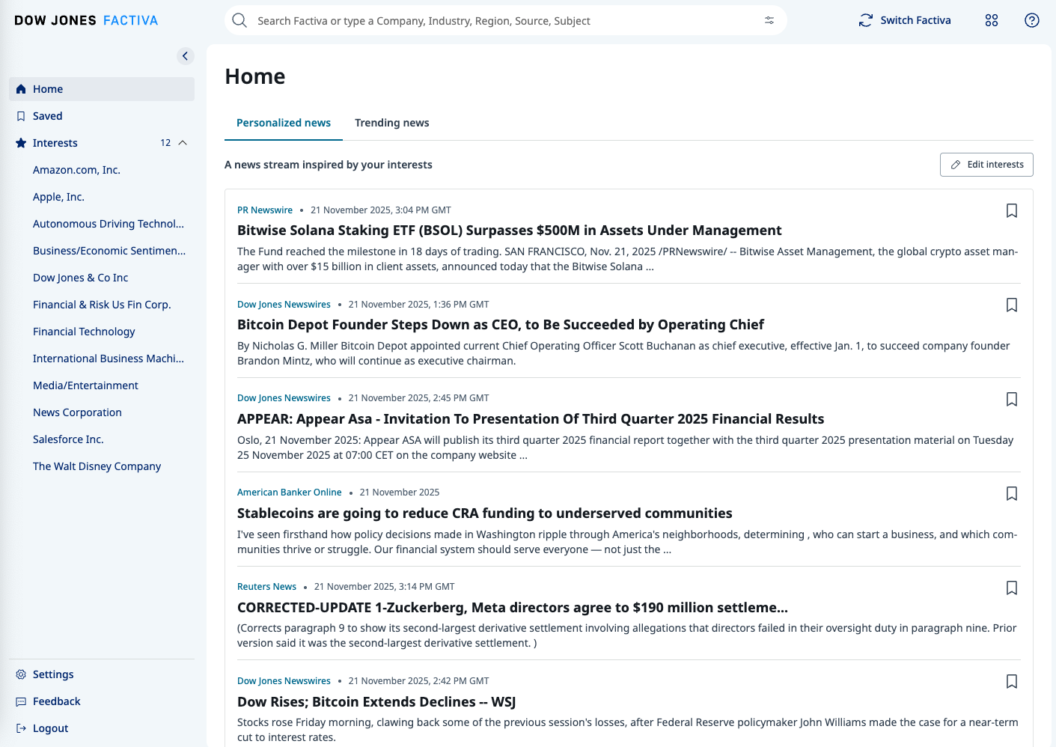Switch to Personalized news tab
This screenshot has height=747, width=1056.
point(284,123)
